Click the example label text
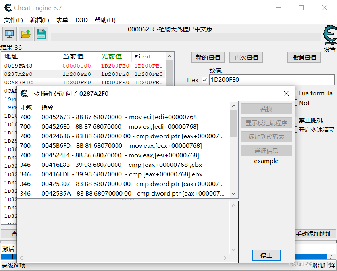 pyautogui.click(x=266, y=161)
